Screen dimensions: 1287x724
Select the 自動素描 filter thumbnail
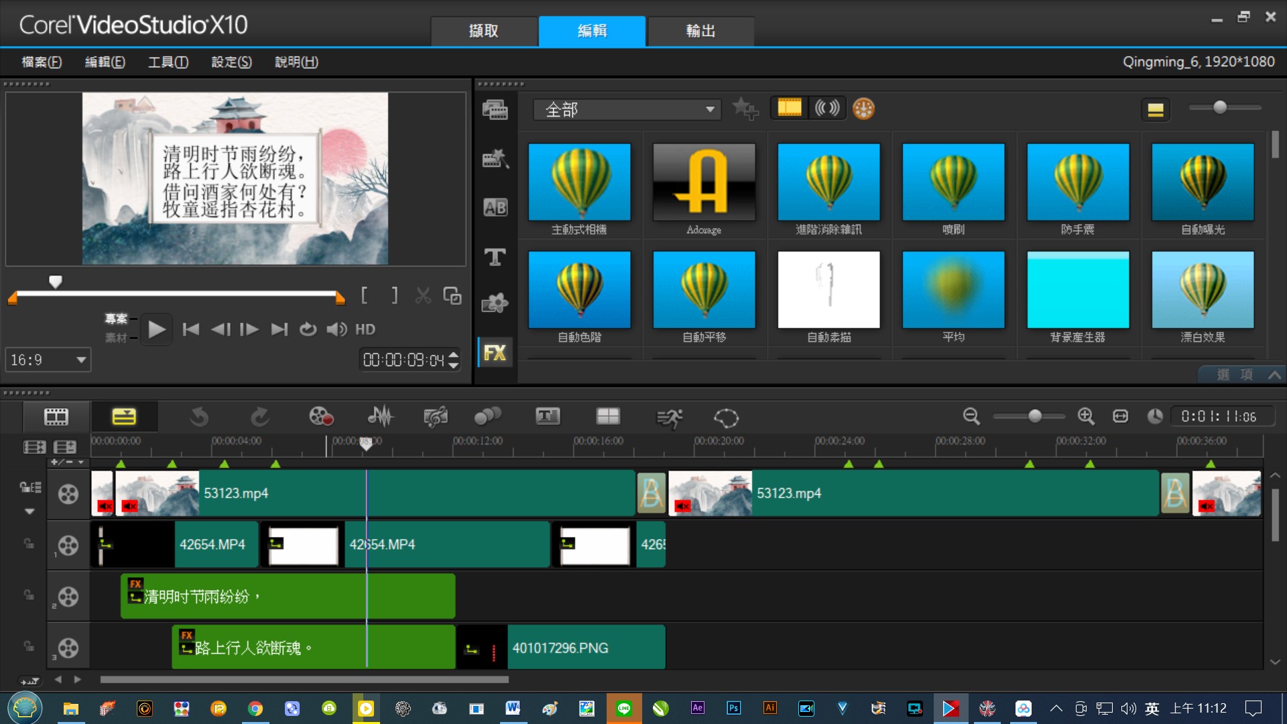coord(829,290)
